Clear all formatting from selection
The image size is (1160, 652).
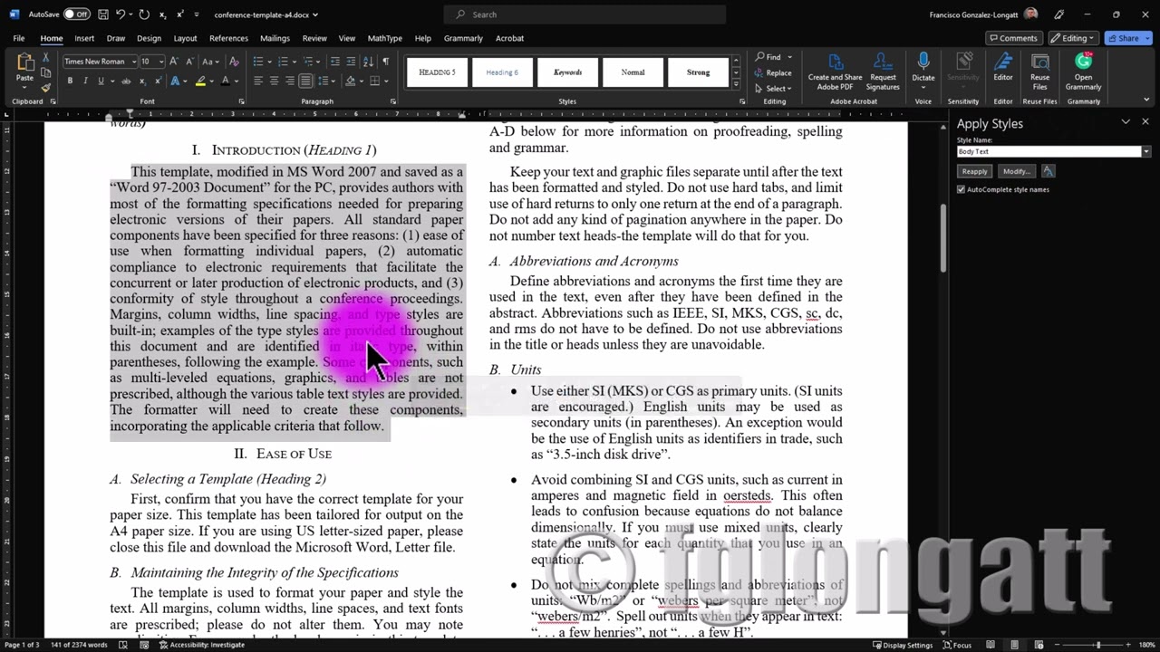point(234,61)
